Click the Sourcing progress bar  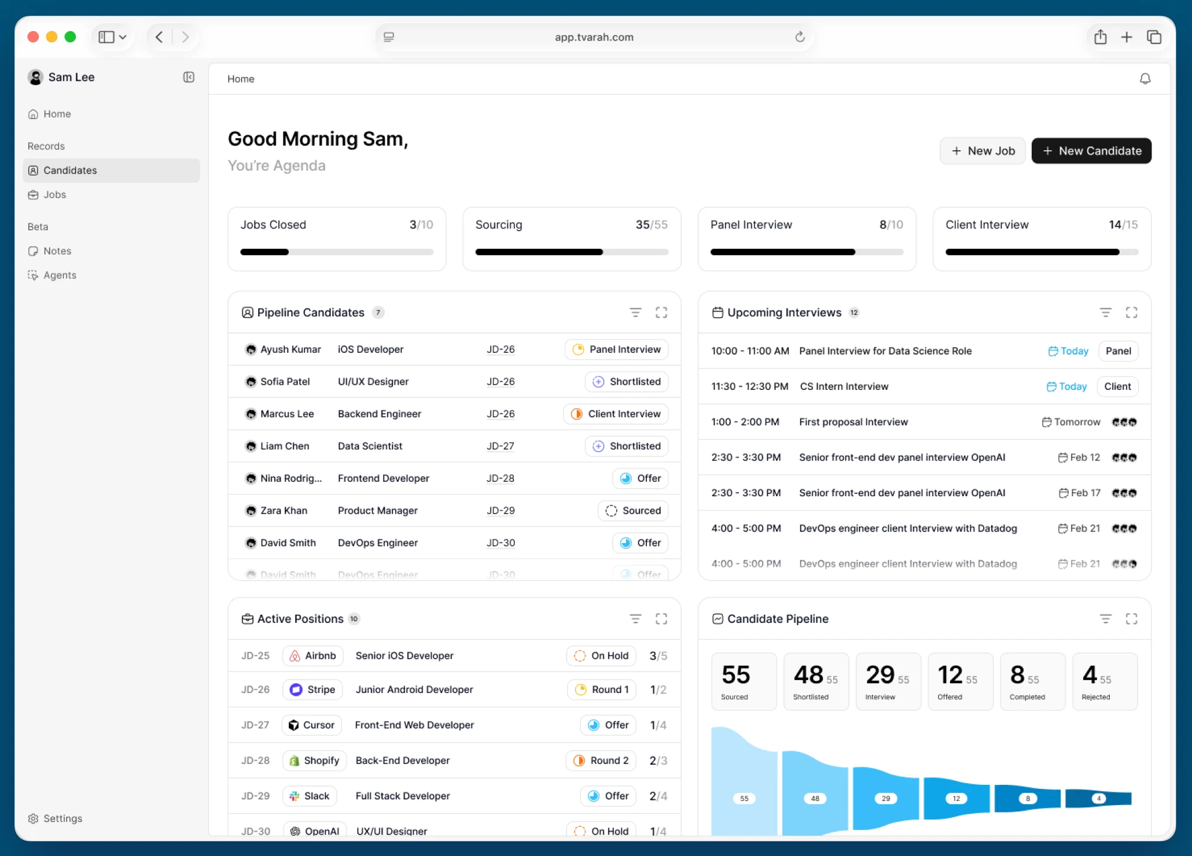click(x=572, y=252)
